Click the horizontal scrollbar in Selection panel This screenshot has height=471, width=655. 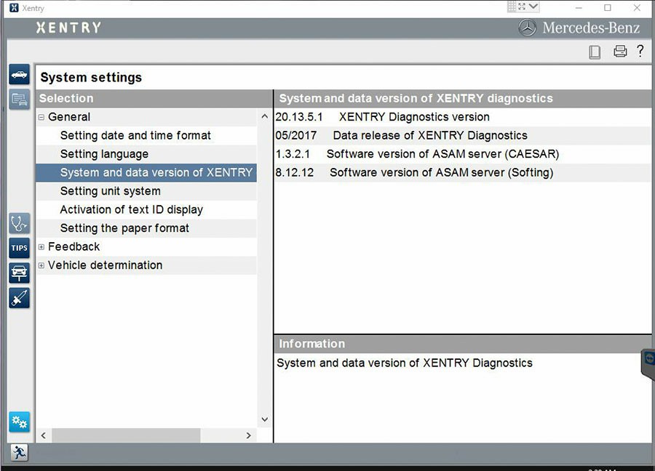pos(125,435)
